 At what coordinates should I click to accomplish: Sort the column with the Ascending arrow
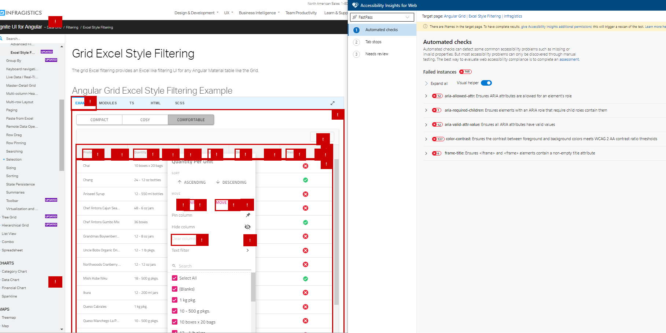click(191, 182)
